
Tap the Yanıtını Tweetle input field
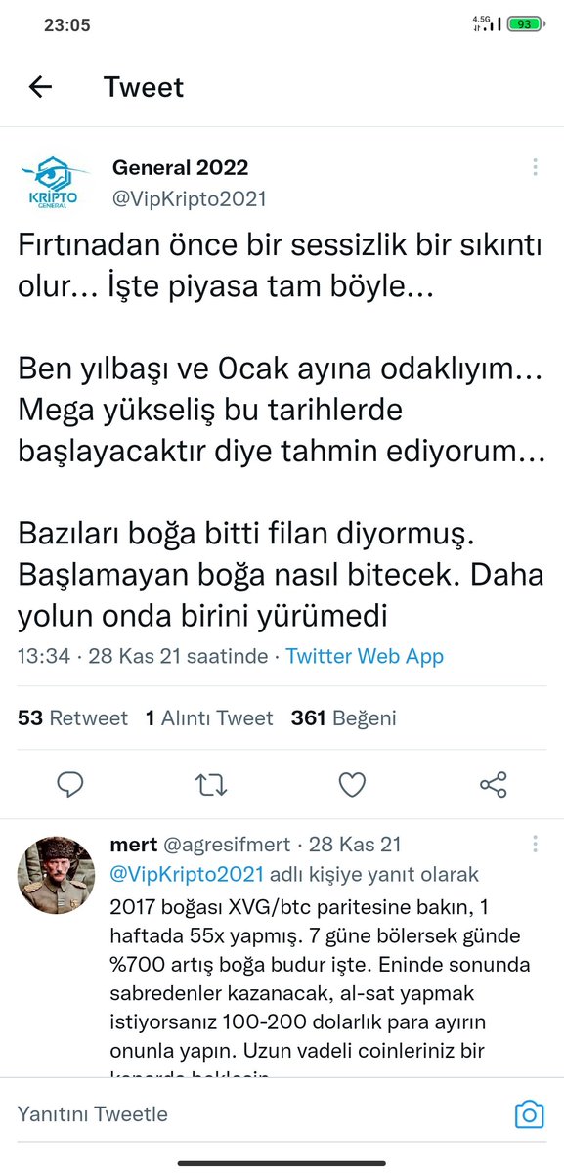tap(254, 1114)
